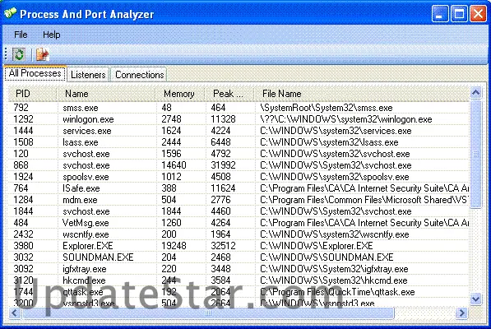Open the Help menu
This screenshot has width=491, height=329.
point(51,35)
